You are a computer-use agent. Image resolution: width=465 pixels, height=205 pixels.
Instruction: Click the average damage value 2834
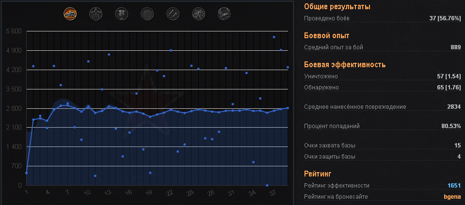click(x=454, y=107)
